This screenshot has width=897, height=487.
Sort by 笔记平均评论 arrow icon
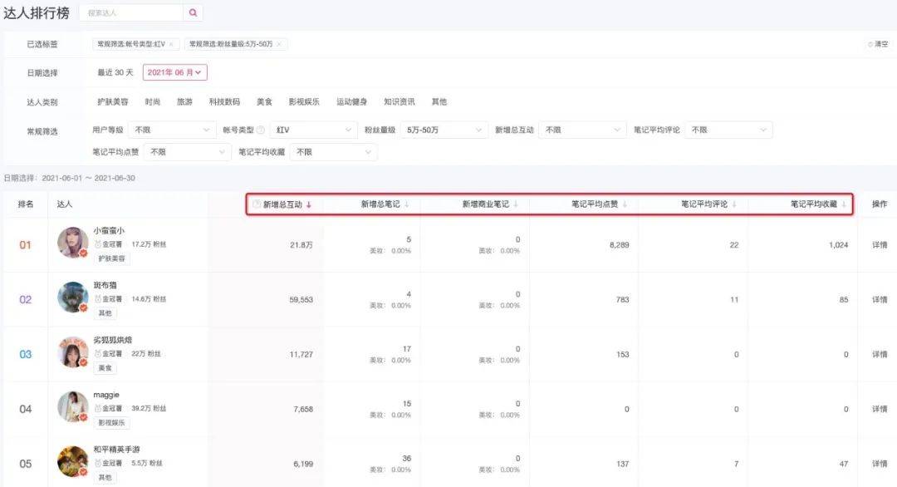[734, 204]
